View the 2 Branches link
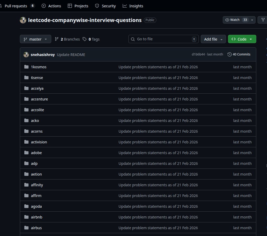Image resolution: width=267 pixels, height=236 pixels. coord(67,39)
